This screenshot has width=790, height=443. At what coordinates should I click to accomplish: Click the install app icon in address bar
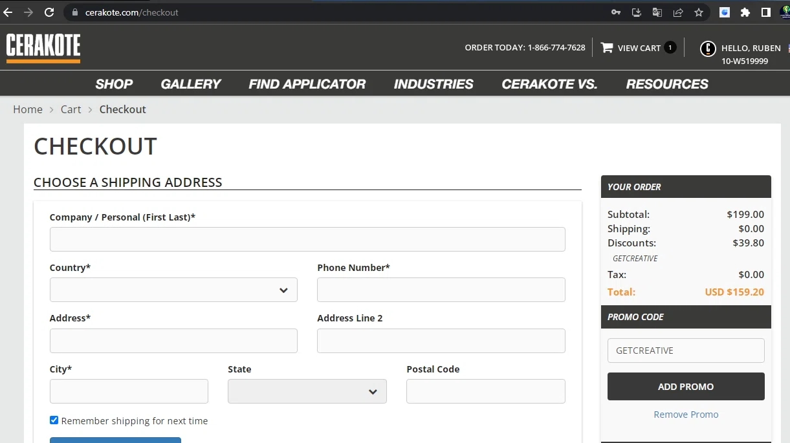[637, 12]
